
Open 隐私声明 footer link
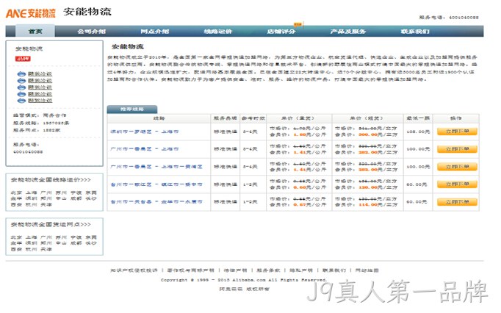(x=301, y=270)
